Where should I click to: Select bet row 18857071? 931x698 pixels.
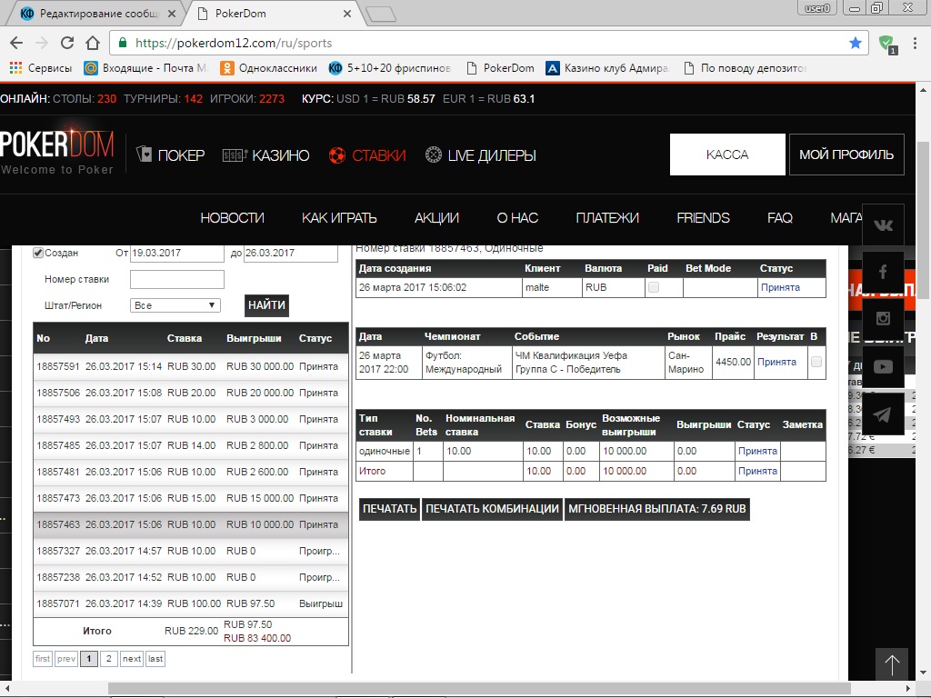click(x=191, y=603)
